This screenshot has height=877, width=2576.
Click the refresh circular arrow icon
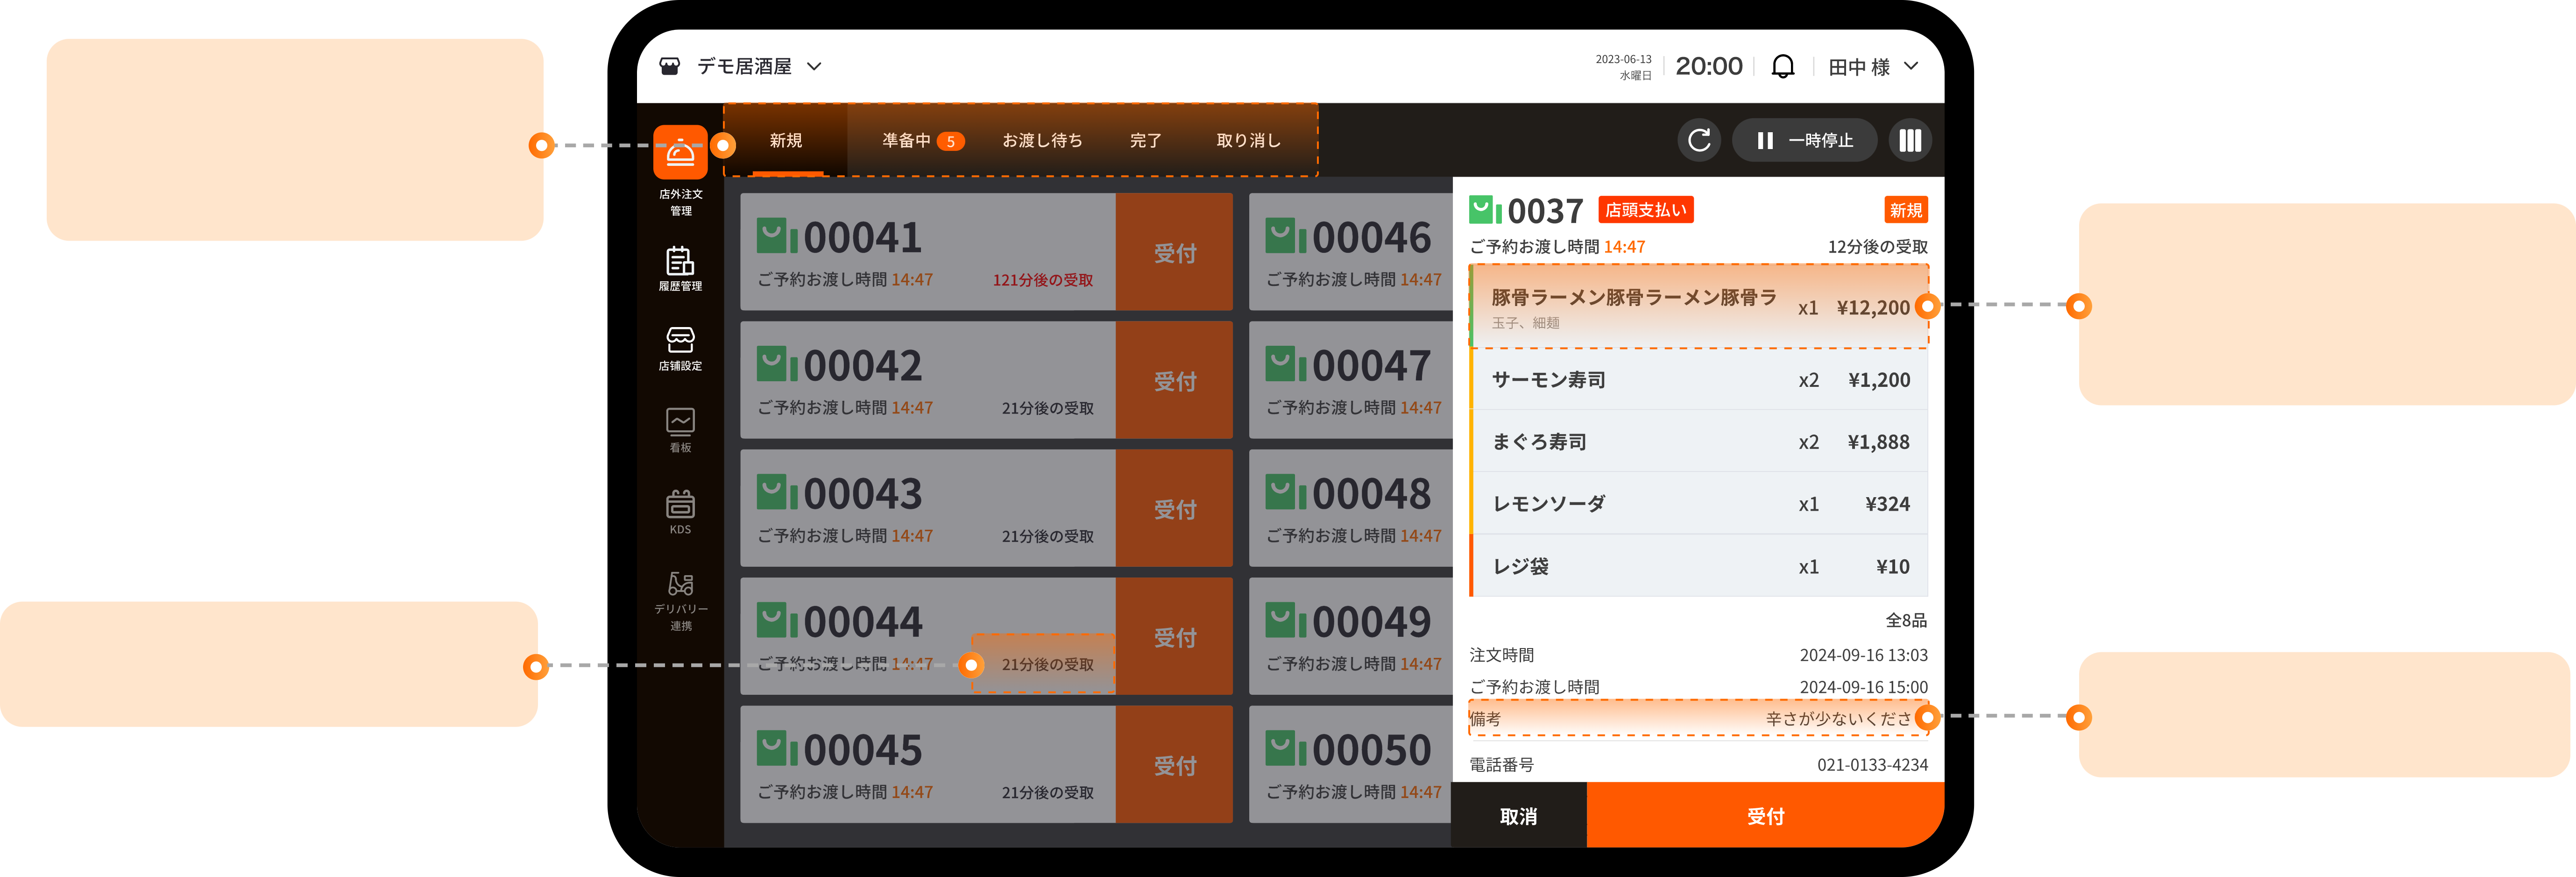(1699, 140)
